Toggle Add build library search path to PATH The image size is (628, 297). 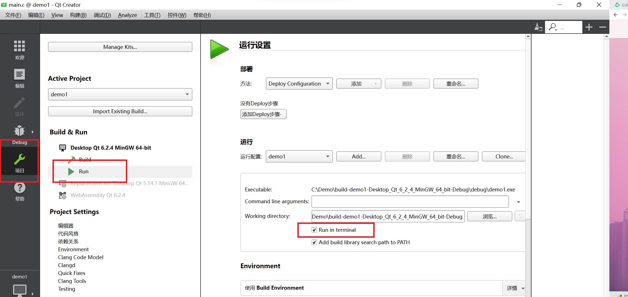click(x=314, y=242)
